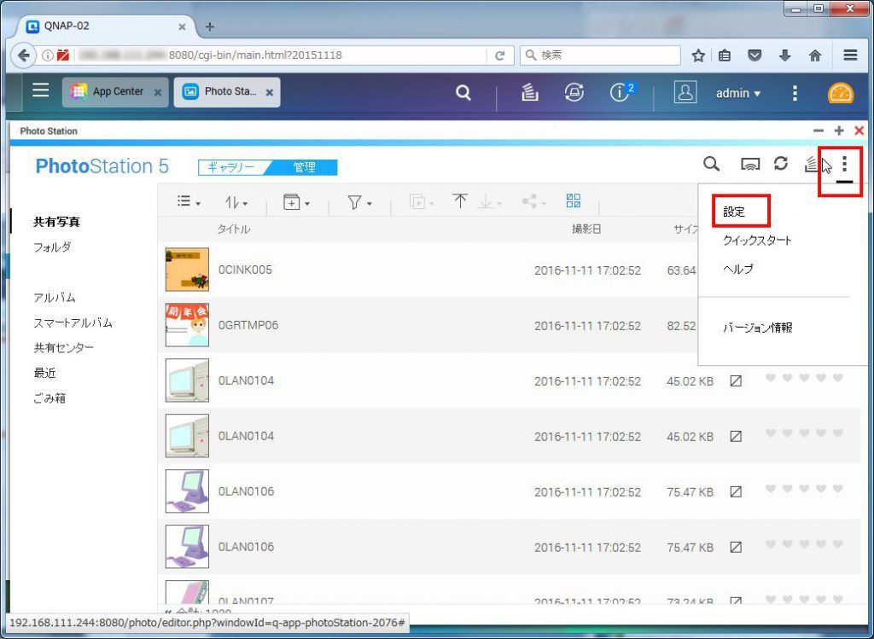The image size is (874, 639).
Task: Switch to 管理 mode
Action: tap(304, 167)
